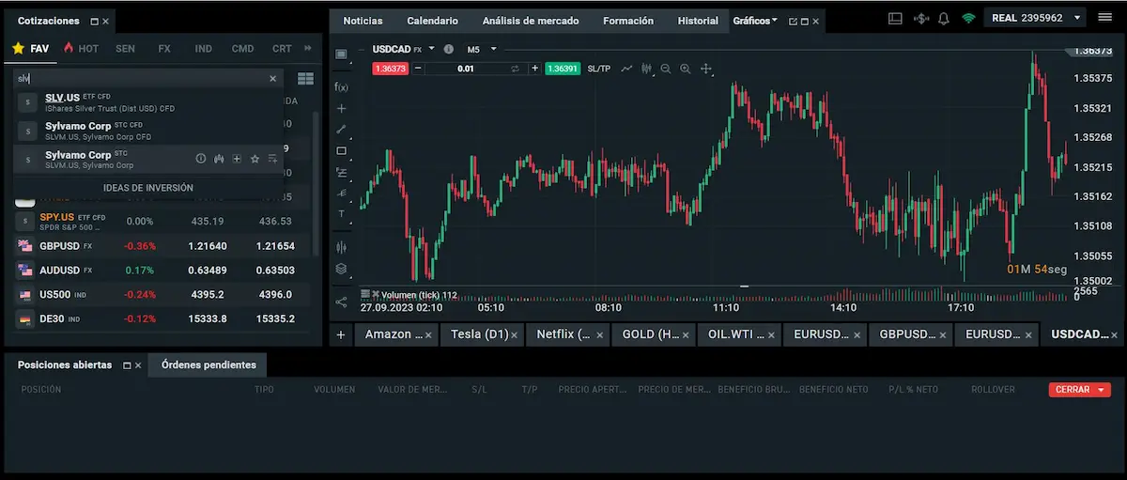This screenshot has height=480, width=1127.
Task: Expand the USDCAD symbol dropdown
Action: click(x=431, y=49)
